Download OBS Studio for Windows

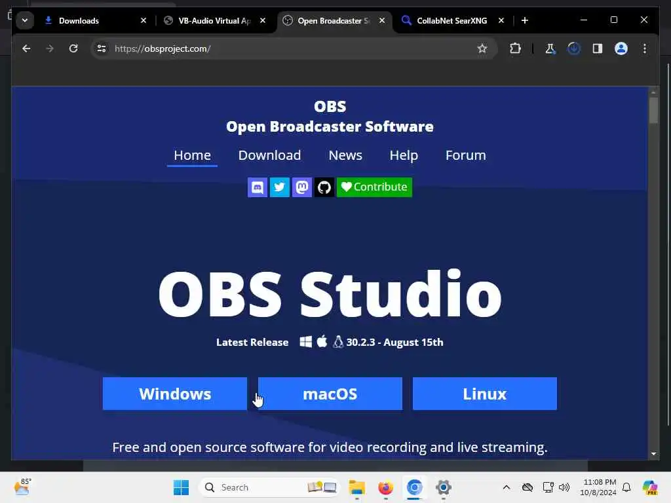(174, 394)
